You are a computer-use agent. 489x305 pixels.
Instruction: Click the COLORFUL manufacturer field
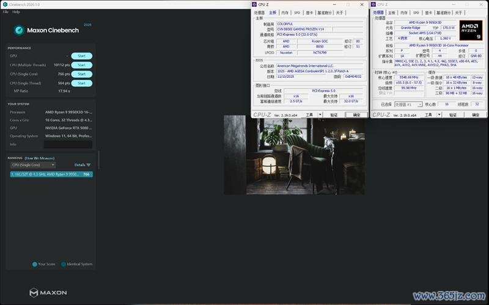tap(320, 24)
